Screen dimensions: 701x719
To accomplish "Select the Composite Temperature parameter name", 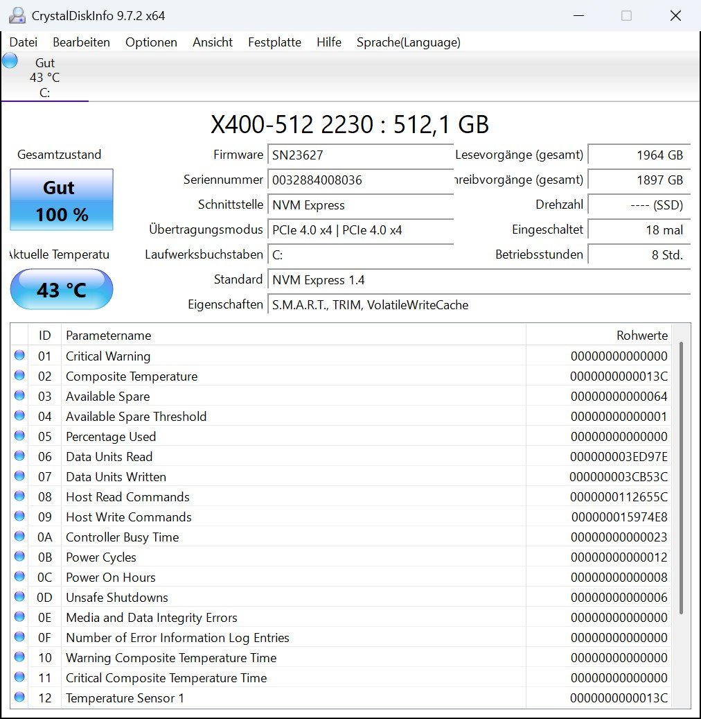I will point(132,376).
